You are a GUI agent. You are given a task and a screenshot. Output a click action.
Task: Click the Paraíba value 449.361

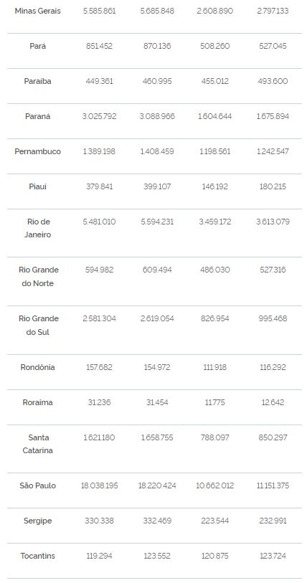pos(99,81)
